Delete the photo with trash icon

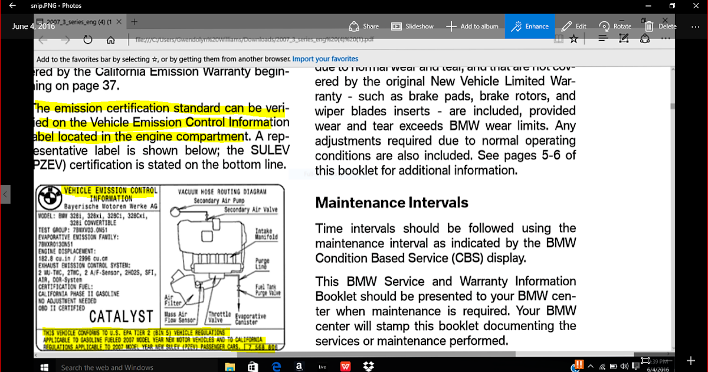tap(660, 26)
